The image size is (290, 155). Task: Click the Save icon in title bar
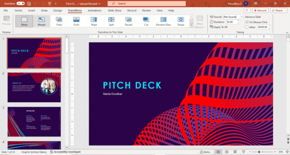(29, 4)
